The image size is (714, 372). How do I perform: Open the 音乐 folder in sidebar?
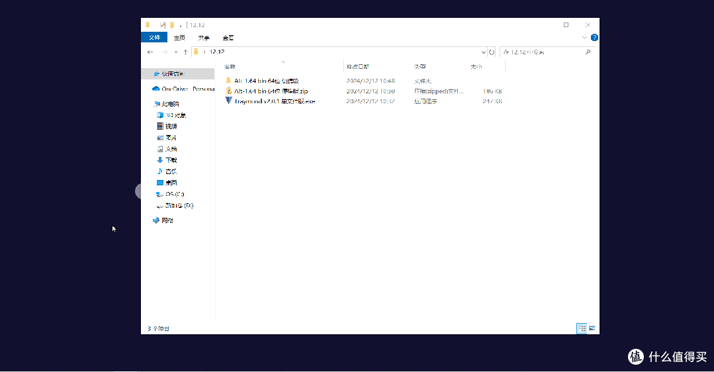[167, 171]
